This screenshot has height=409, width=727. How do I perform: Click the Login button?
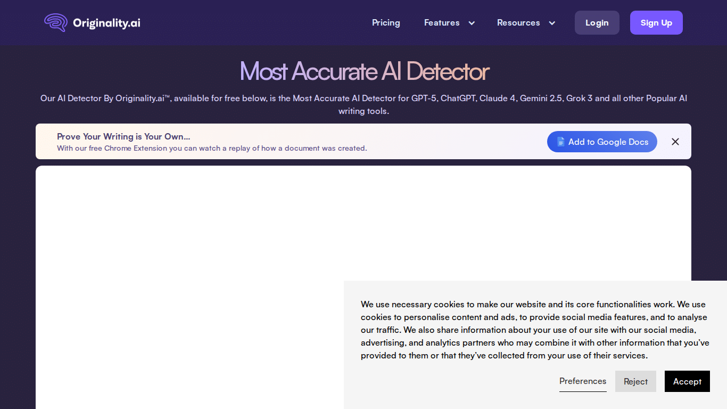[x=597, y=22]
